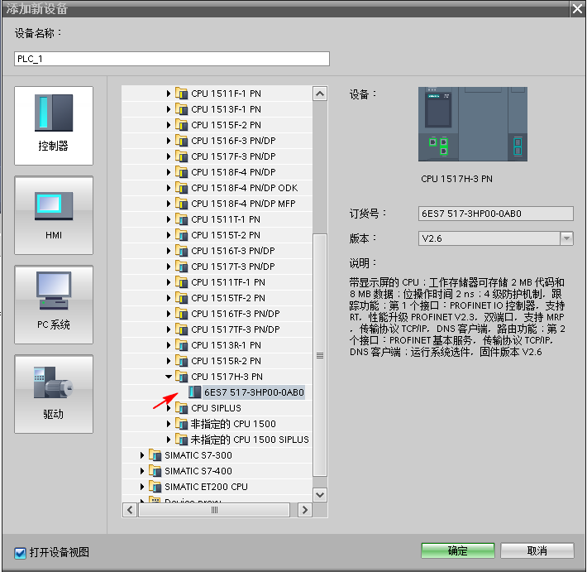Image resolution: width=587 pixels, height=572 pixels.
Task: Select the CPU 1516TF-3 PN/DP tree label
Action: [236, 314]
